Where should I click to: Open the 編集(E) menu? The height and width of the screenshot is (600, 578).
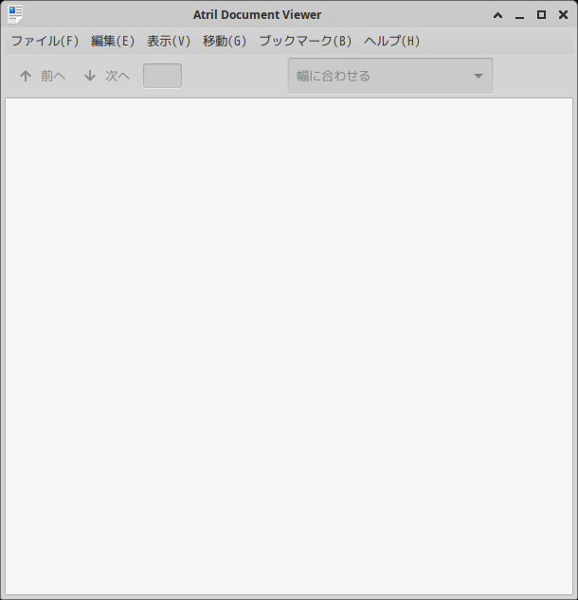pos(113,41)
